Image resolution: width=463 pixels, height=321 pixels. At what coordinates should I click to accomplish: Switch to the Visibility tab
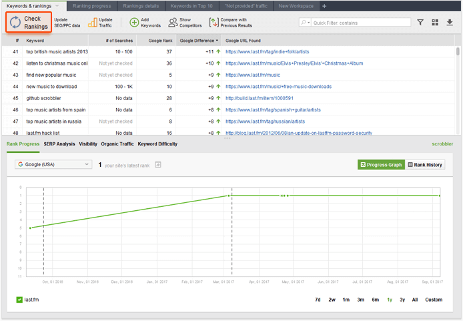88,143
